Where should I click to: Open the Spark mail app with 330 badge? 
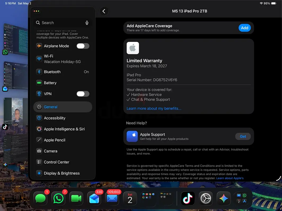94,198
